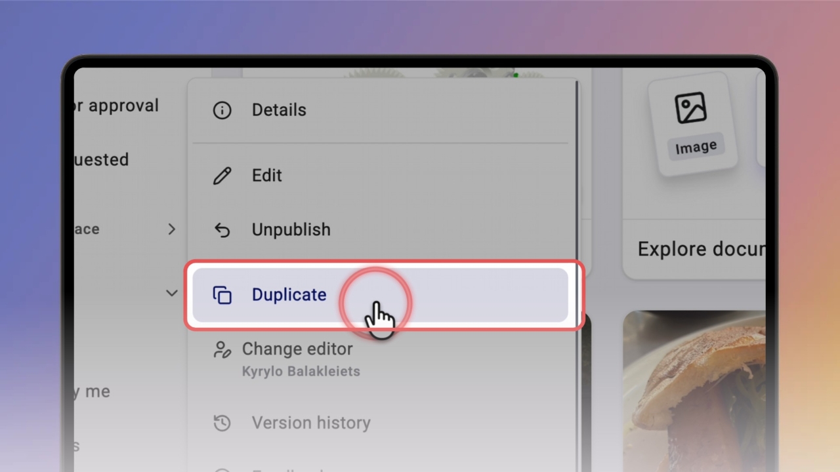The height and width of the screenshot is (472, 840).
Task: Open Details from the context menu
Action: [380, 110]
